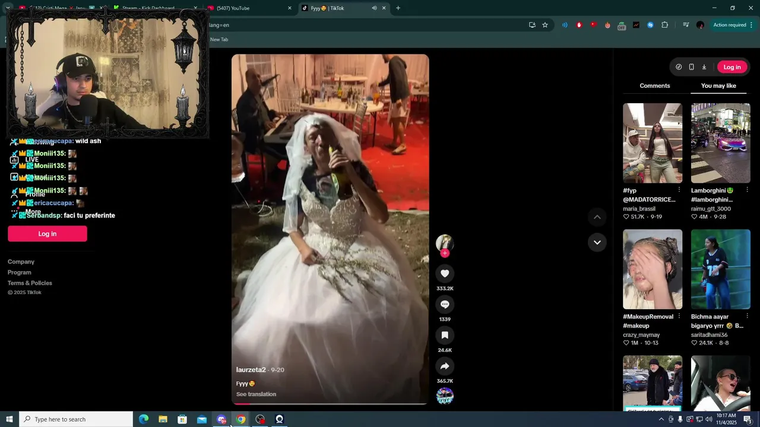Screen dimensions: 760x427
Task: Expand the Program footer section
Action: (x=20, y=272)
